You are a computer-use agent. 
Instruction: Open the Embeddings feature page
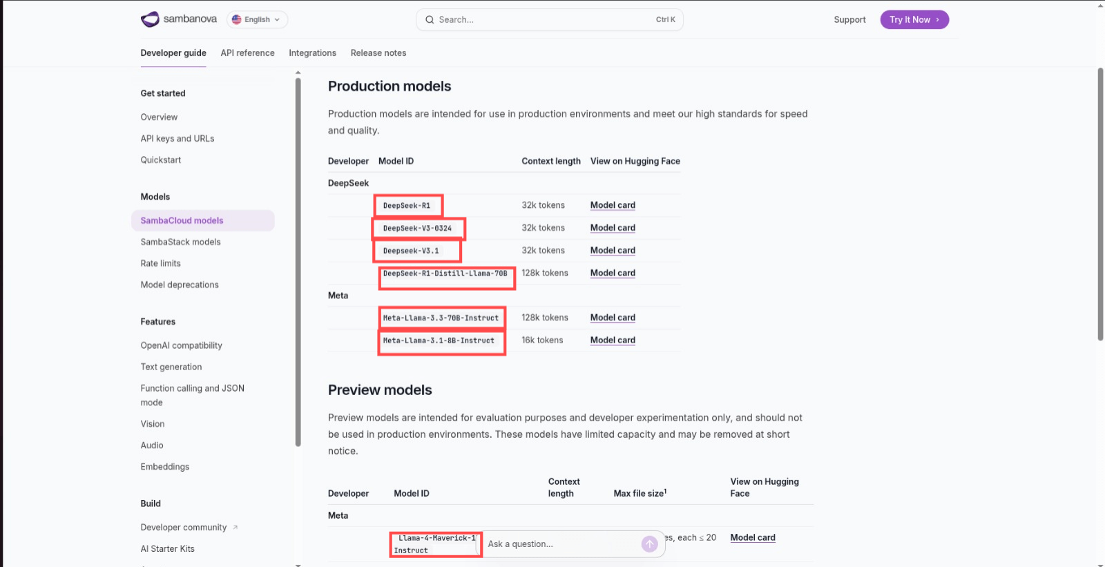point(165,467)
